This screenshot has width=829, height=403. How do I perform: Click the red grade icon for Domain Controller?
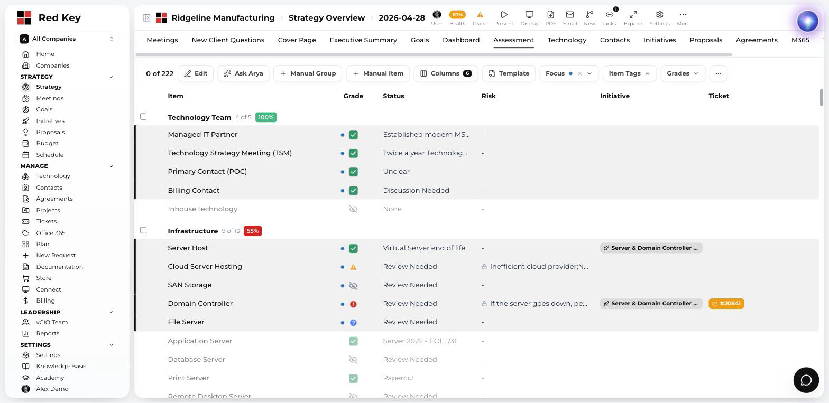tap(353, 304)
